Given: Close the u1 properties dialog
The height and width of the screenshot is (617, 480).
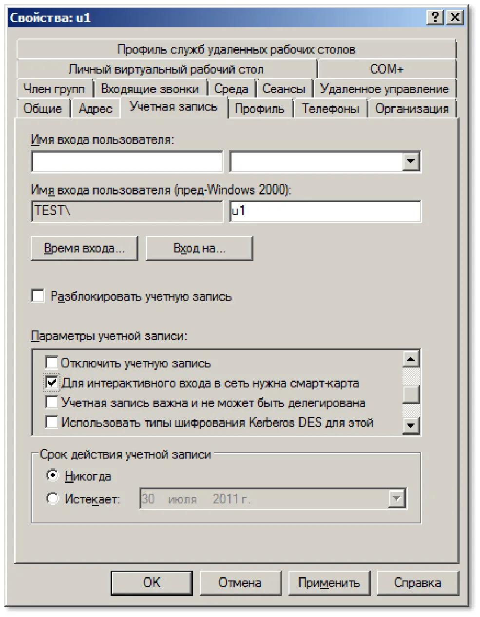Looking at the screenshot, I should 454,18.
